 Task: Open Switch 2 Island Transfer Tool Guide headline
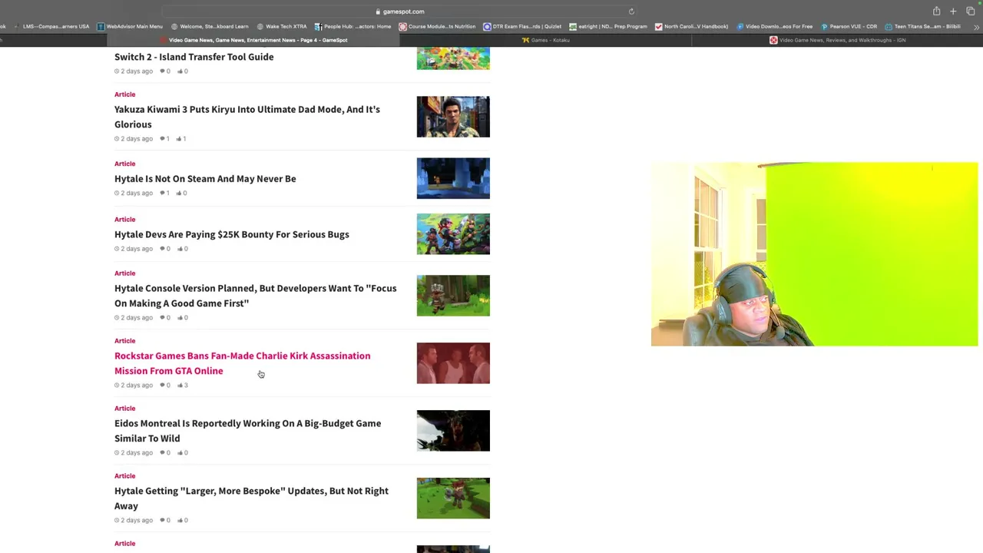click(194, 57)
